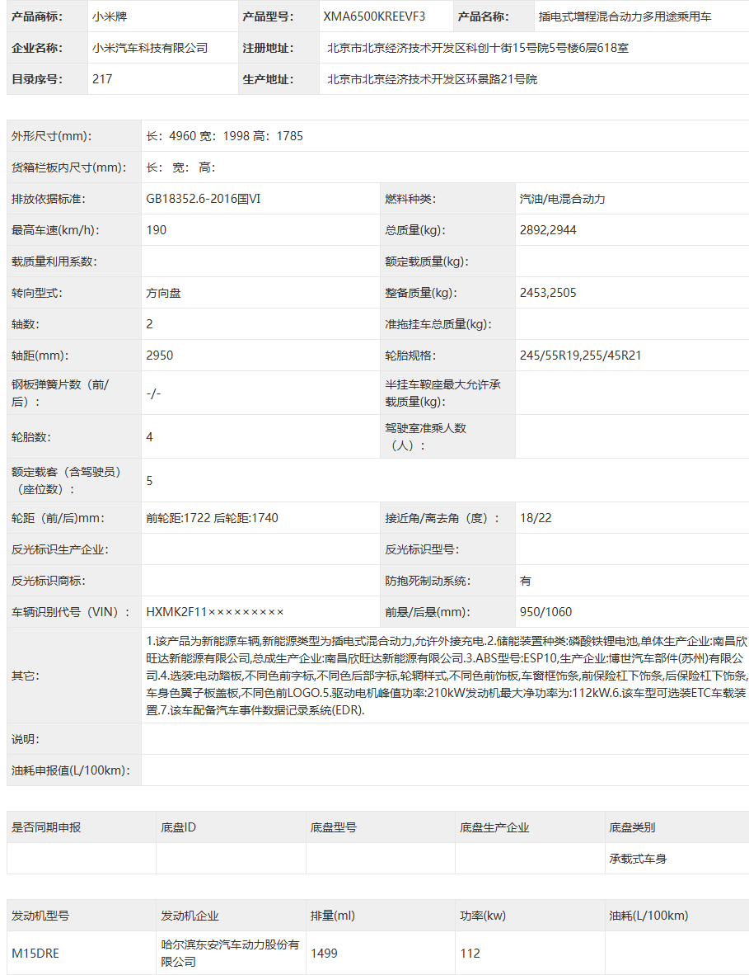This screenshot has height=975, width=749.
Task: Select product name 插电式增程混合动力多用途乘用车
Action: (x=625, y=16)
